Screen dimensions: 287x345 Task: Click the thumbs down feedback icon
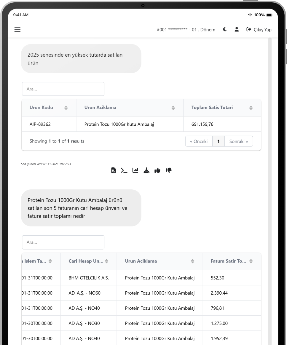[169, 170]
